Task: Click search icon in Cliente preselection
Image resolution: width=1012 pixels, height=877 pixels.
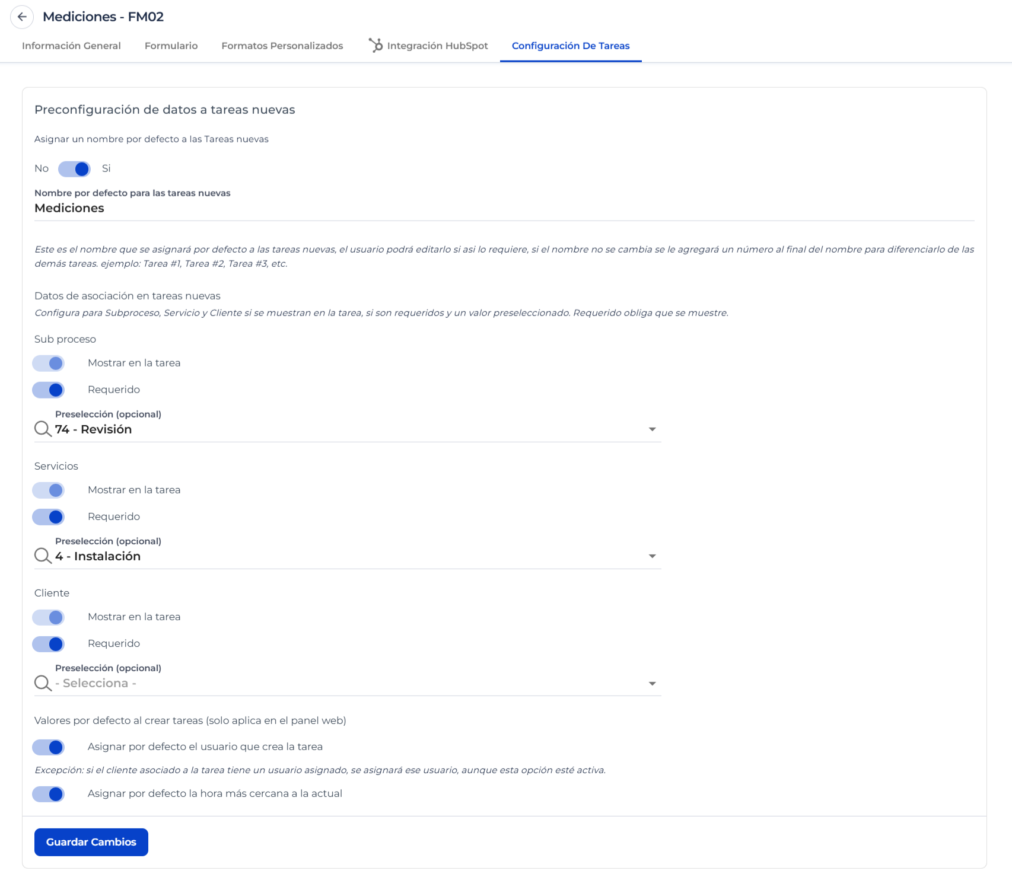Action: tap(43, 683)
